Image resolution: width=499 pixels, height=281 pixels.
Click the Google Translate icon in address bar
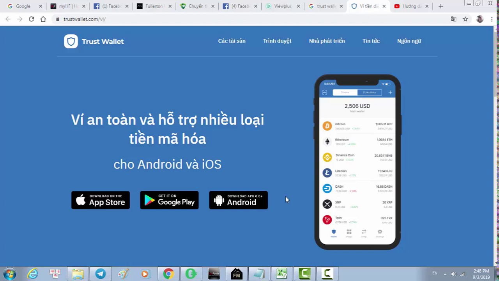[x=453, y=19]
